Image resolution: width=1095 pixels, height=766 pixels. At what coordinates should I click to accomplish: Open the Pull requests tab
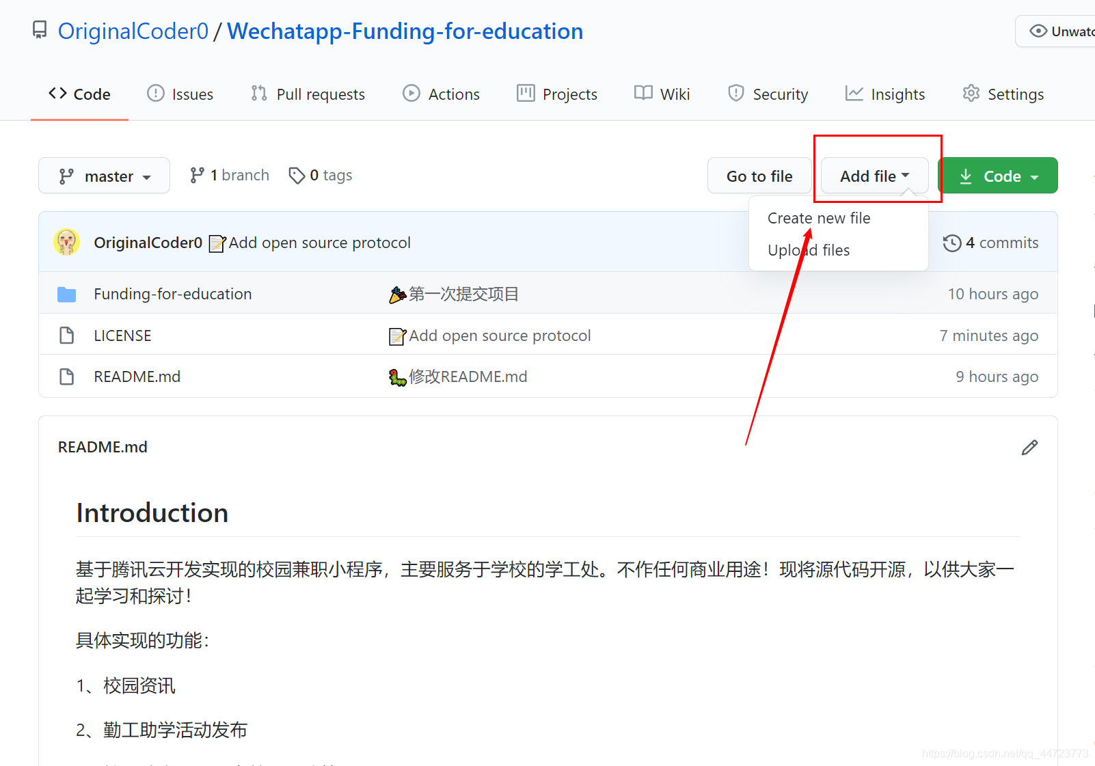pyautogui.click(x=308, y=94)
